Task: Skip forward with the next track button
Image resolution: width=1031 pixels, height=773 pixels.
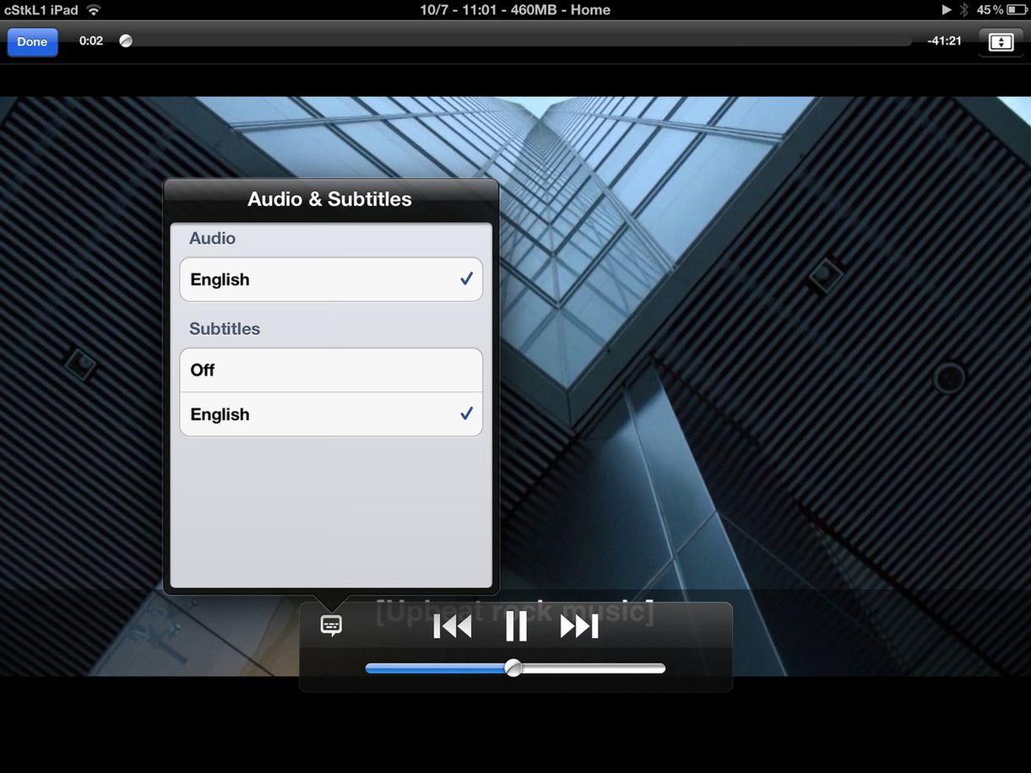Action: point(579,626)
